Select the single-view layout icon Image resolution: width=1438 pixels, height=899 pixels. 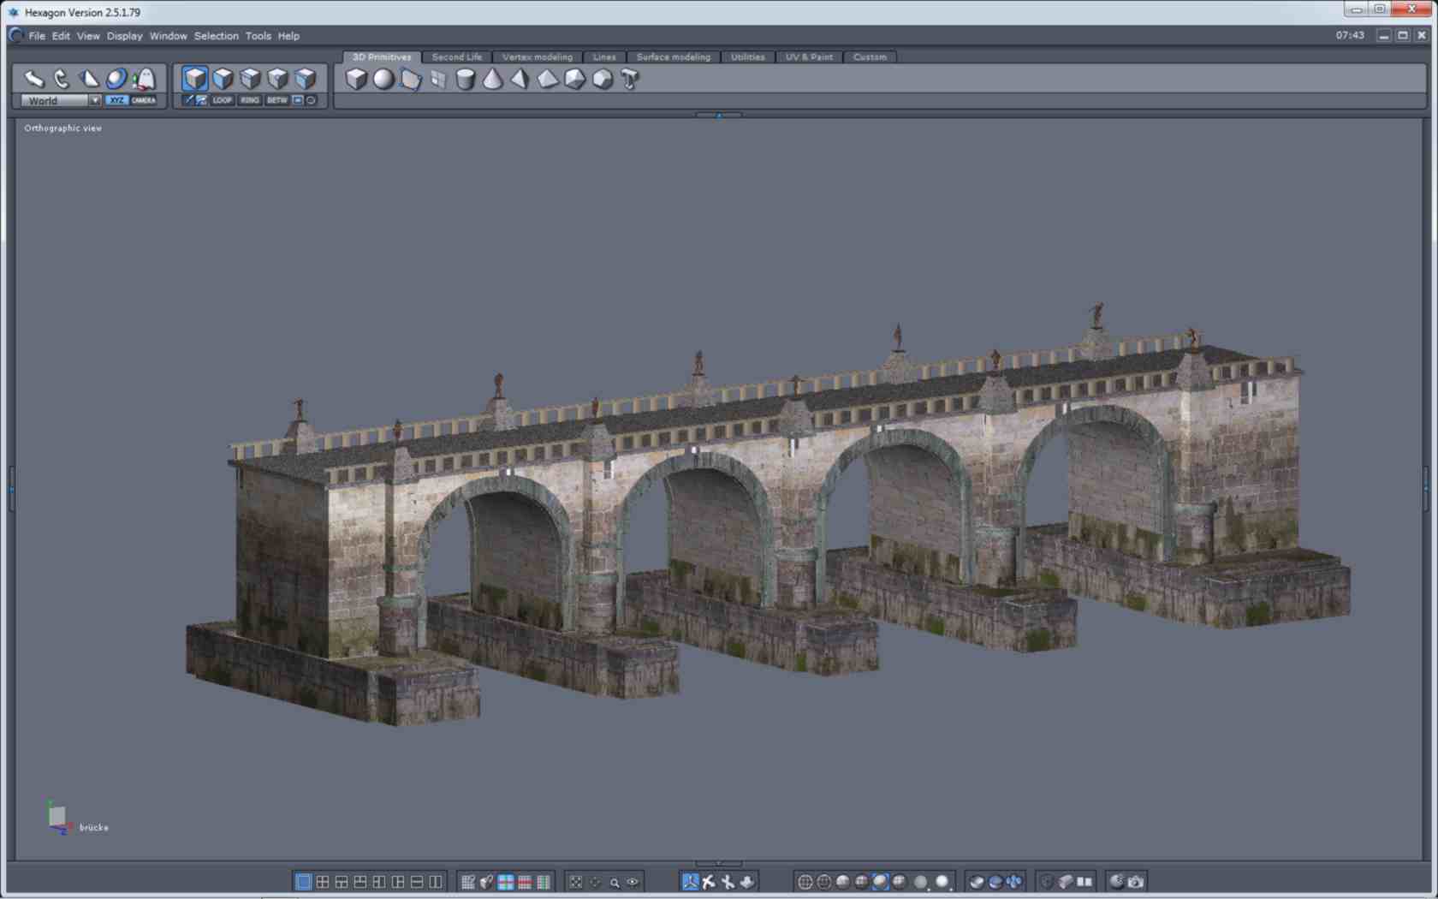pos(303,882)
